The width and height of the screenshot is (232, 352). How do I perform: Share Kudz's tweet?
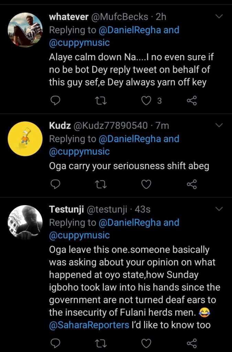pyautogui.click(x=191, y=185)
